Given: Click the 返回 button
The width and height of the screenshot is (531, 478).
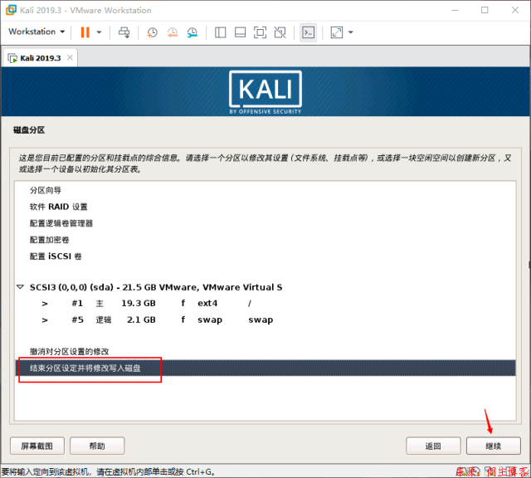Looking at the screenshot, I should coord(433,446).
